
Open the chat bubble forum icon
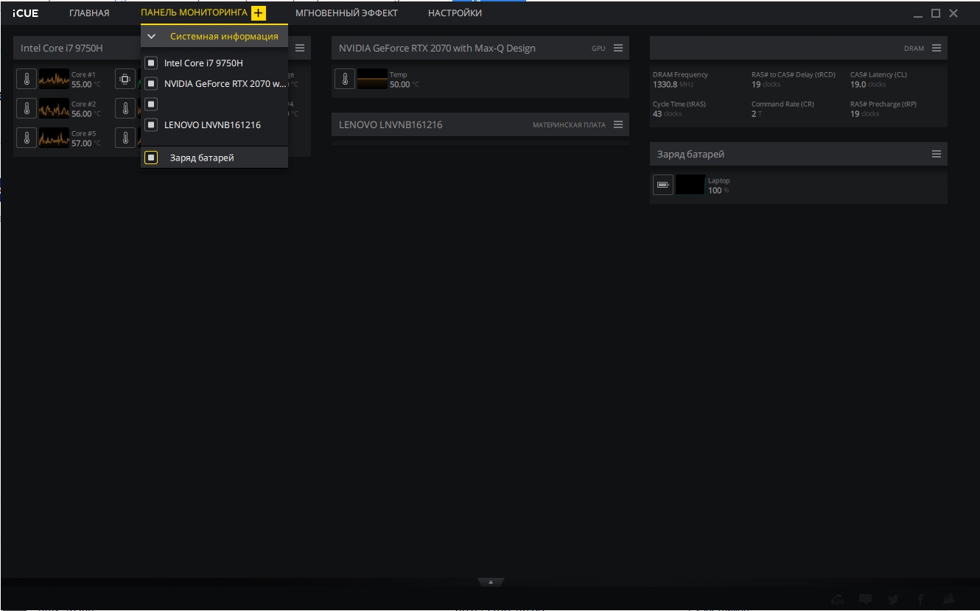pyautogui.click(x=866, y=599)
